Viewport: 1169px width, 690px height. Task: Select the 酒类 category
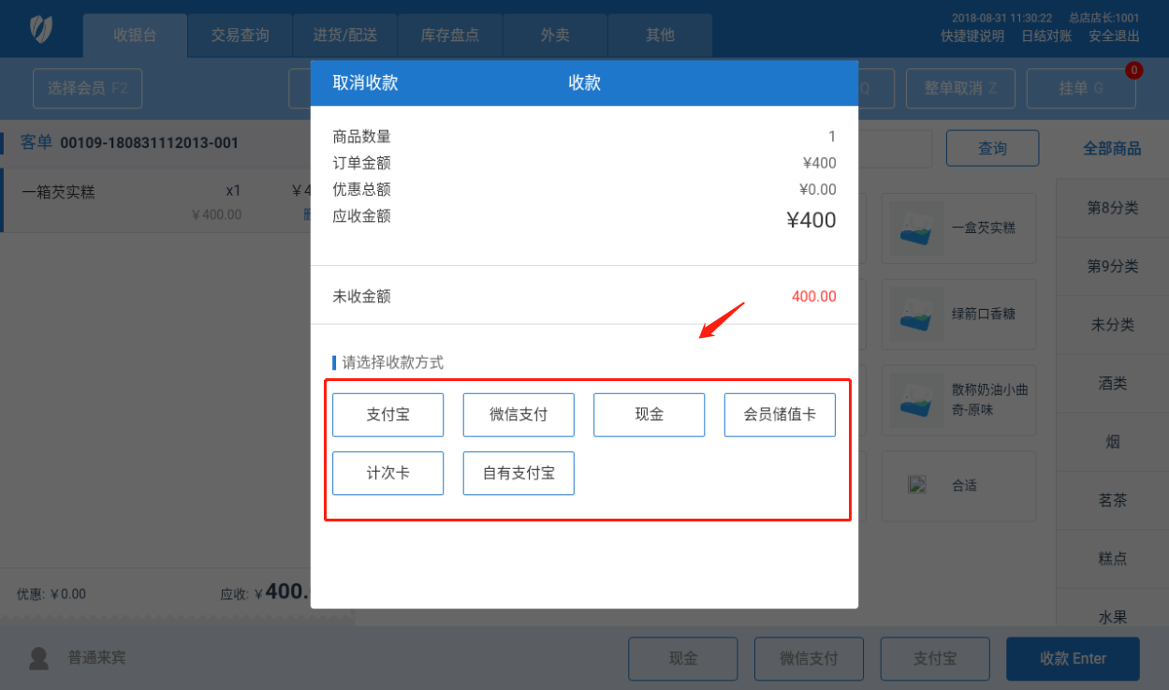coord(1112,383)
